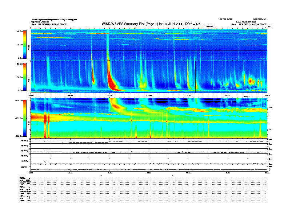Click the vertical TNR label beside the third spectrogram
This screenshot has height=222, width=288.
click(29, 124)
